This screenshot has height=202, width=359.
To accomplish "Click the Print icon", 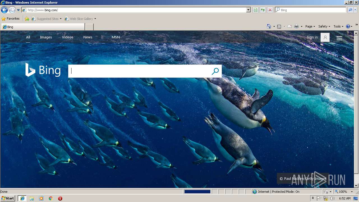I will pyautogui.click(x=296, y=26).
